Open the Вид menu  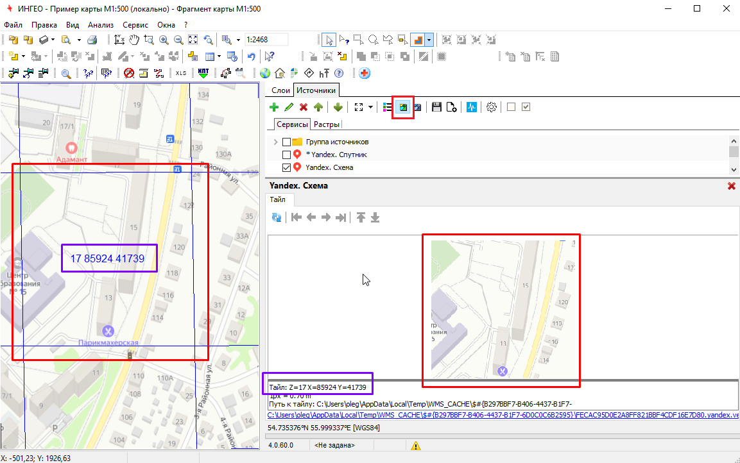(73, 25)
